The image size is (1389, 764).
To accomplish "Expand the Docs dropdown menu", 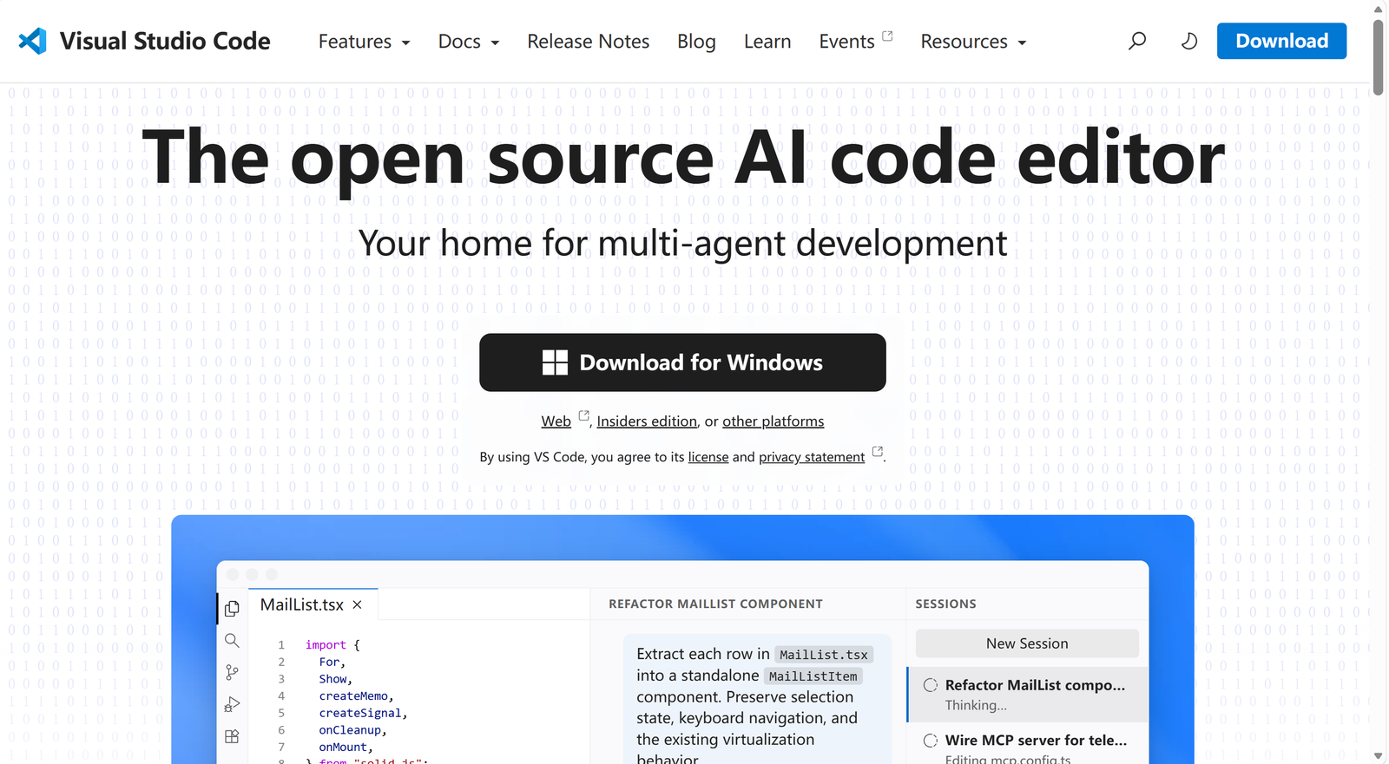I will (x=469, y=42).
